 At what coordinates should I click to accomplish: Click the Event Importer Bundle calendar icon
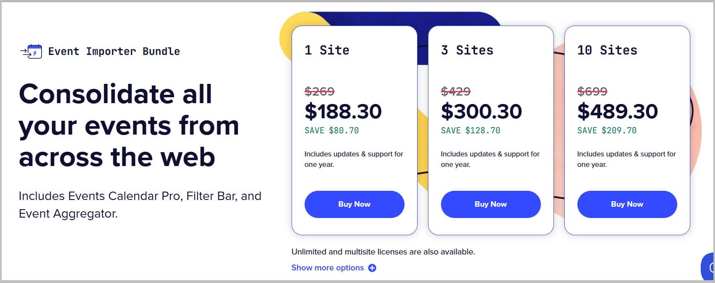pyautogui.click(x=31, y=52)
